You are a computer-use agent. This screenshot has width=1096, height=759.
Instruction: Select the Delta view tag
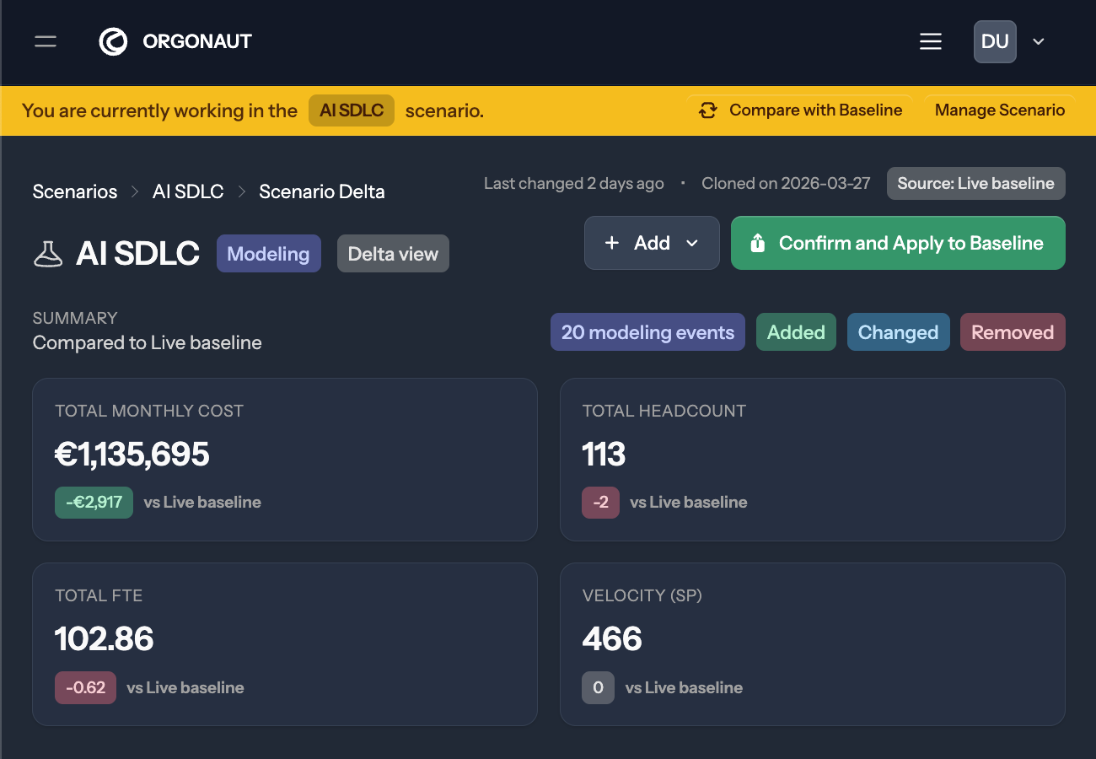click(x=393, y=254)
